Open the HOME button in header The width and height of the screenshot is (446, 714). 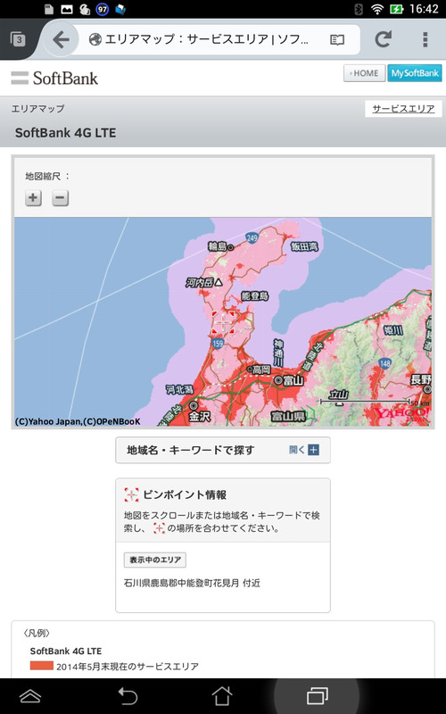click(364, 73)
